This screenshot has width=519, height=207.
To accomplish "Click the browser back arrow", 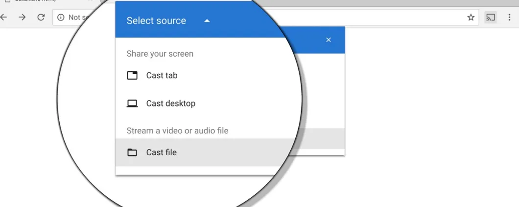I will point(4,17).
